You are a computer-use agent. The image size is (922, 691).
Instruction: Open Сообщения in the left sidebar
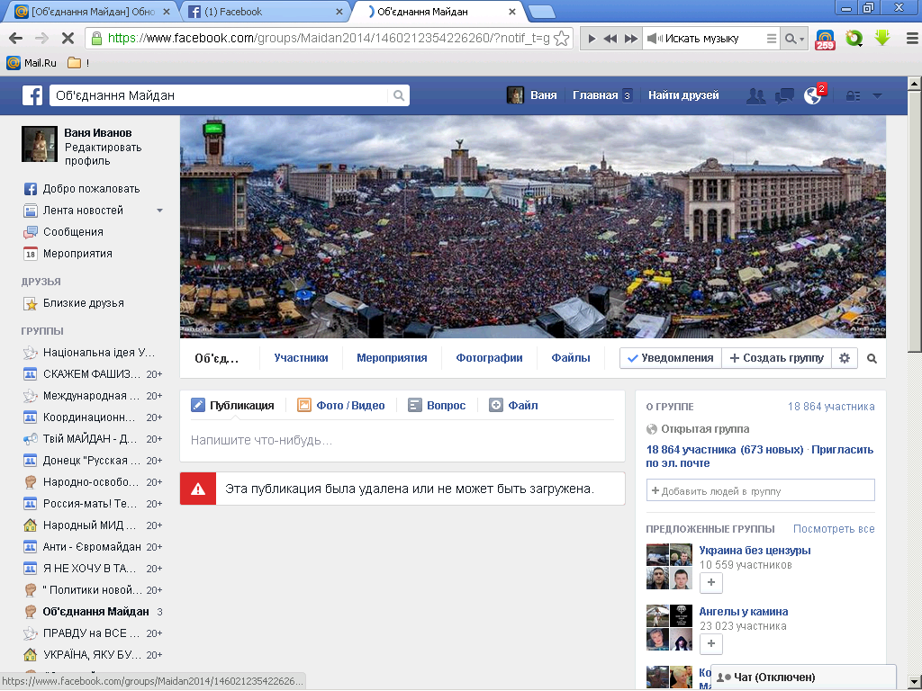coord(63,232)
